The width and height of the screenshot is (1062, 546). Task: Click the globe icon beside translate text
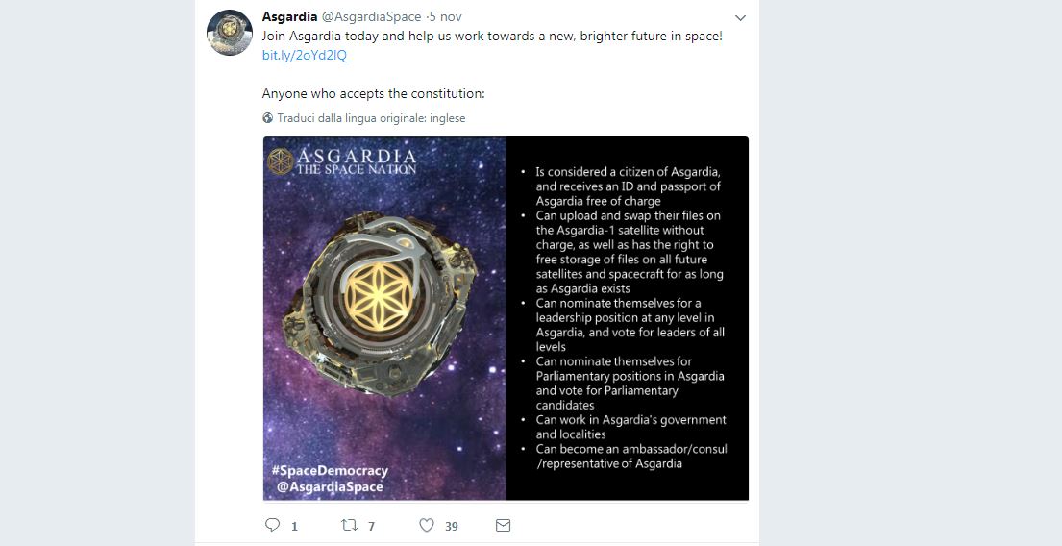click(267, 118)
